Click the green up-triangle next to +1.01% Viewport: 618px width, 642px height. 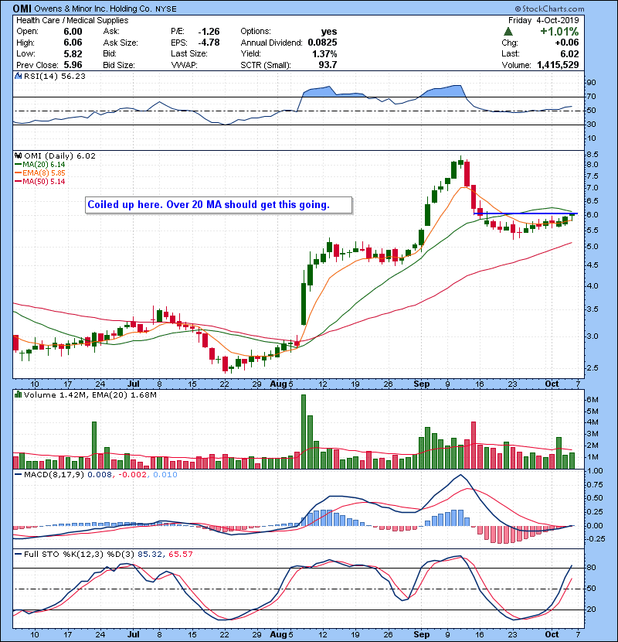tap(508, 32)
